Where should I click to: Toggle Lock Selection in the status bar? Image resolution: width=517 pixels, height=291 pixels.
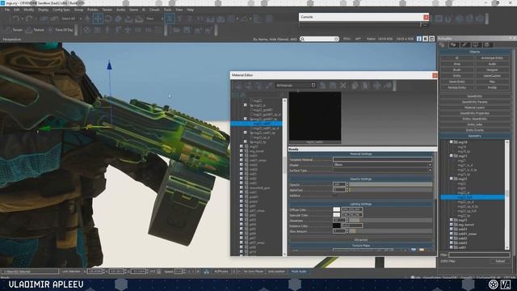click(71, 272)
